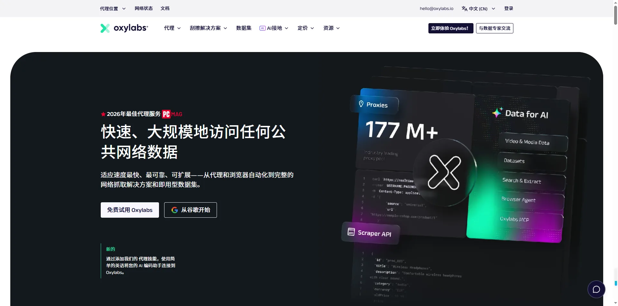The width and height of the screenshot is (618, 306).
Task: Click the 立即体验 Oxylabs! button
Action: coord(451,28)
